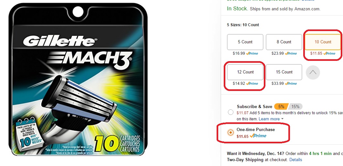343x166 pixels.
Task: Collapse size options with the up-arrow circle
Action: [313, 72]
